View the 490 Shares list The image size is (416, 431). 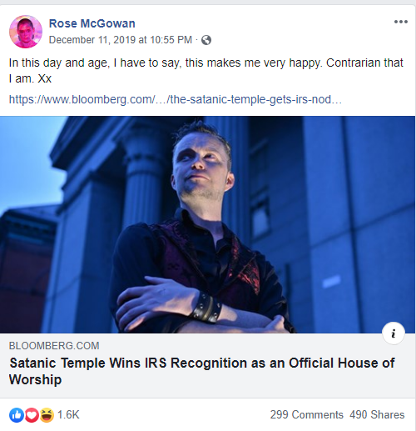tap(377, 414)
